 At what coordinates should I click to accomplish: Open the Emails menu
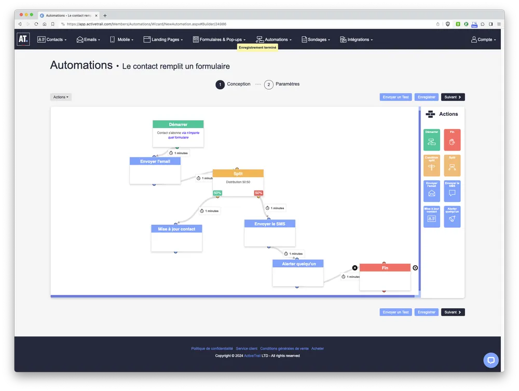pos(88,39)
